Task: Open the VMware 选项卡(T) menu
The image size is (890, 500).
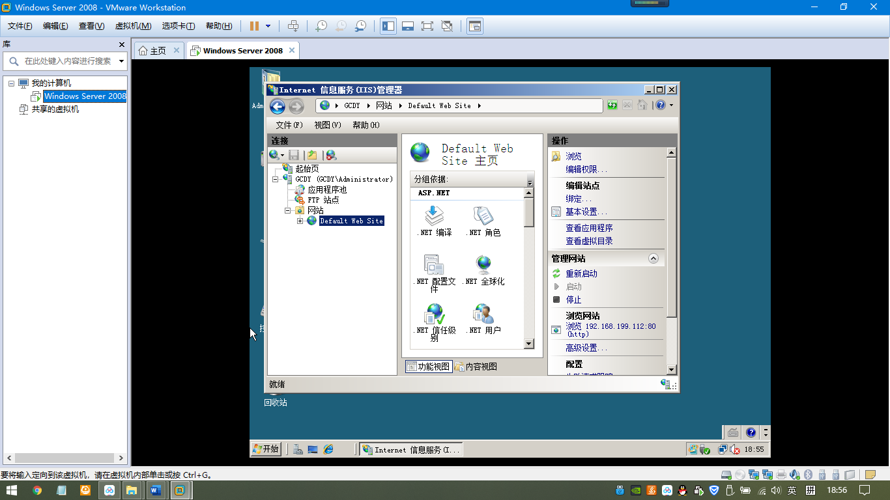Action: [x=179, y=26]
